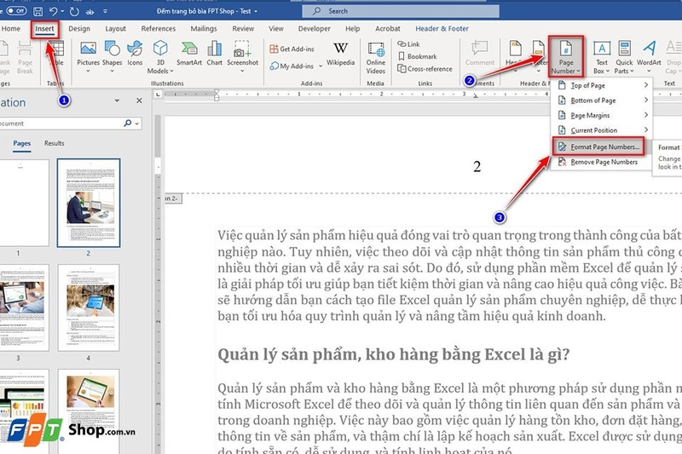Toggle the AutoSave switch off/on

[16, 11]
